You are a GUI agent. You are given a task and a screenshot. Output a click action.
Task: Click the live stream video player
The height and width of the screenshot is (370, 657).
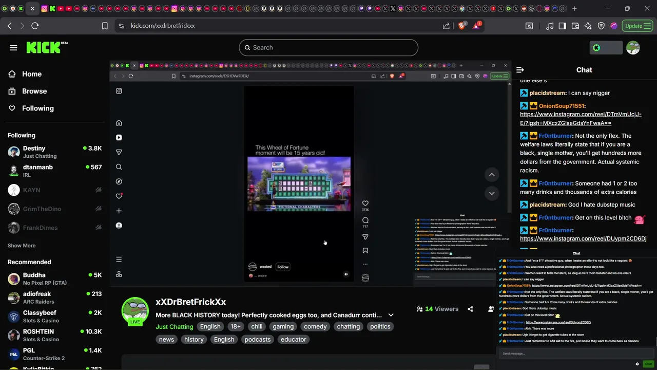click(310, 173)
